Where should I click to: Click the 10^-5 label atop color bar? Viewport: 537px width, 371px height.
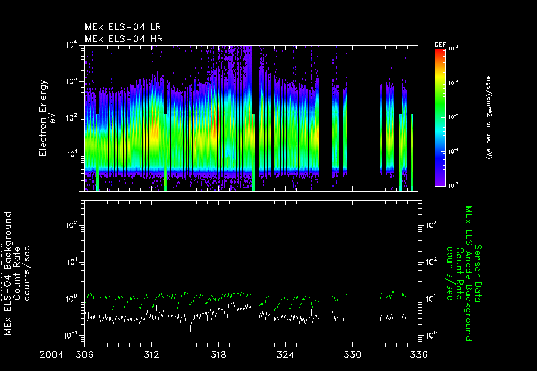click(454, 49)
